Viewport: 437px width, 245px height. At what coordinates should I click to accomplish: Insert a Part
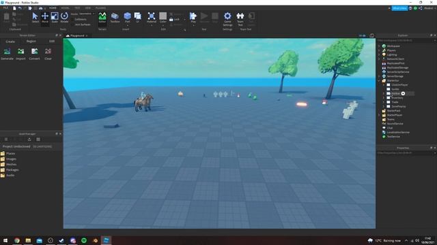click(x=128, y=17)
